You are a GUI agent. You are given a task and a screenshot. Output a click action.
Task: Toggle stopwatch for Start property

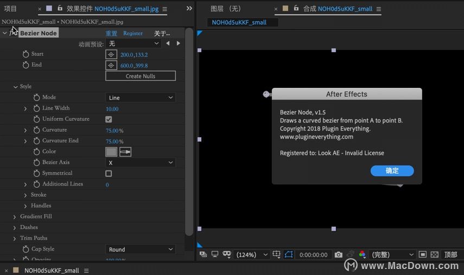26,54
